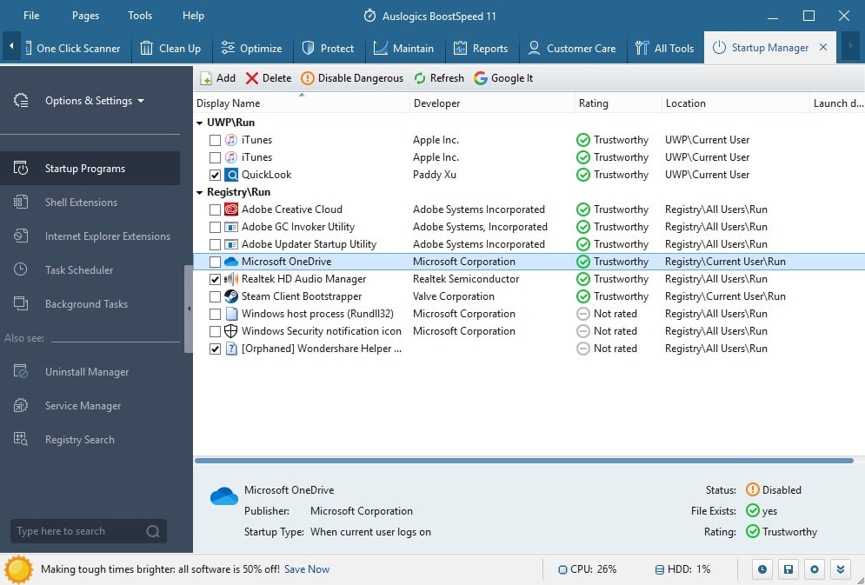Click the search magnifier icon
This screenshot has height=585, width=865.
pos(153,531)
